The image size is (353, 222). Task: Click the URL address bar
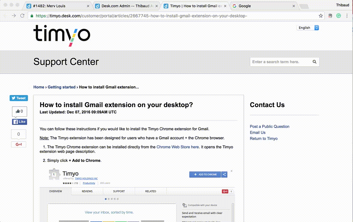pyautogui.click(x=176, y=16)
